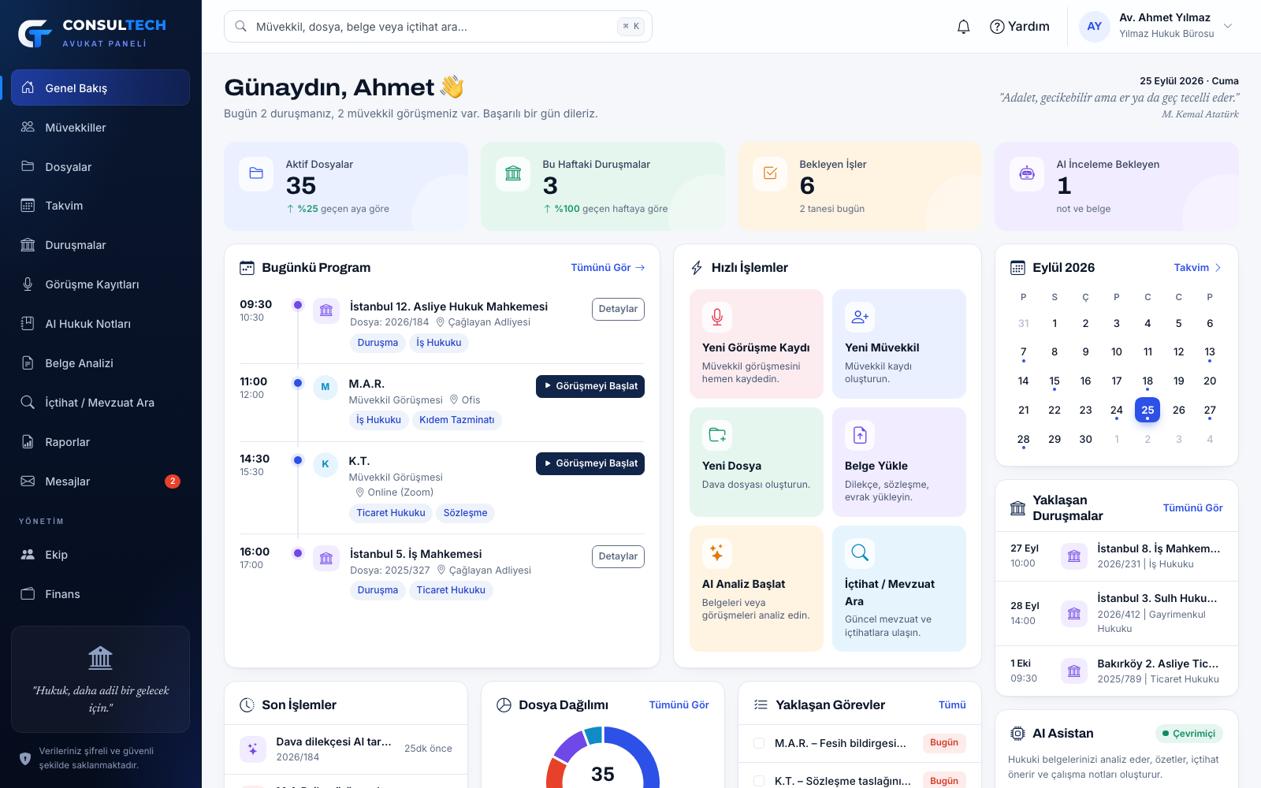Click the Belge Yükle upload icon
Viewport: 1261px width, 788px height.
[860, 435]
